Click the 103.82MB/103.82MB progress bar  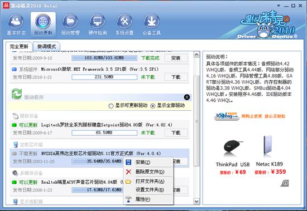tap(104, 58)
